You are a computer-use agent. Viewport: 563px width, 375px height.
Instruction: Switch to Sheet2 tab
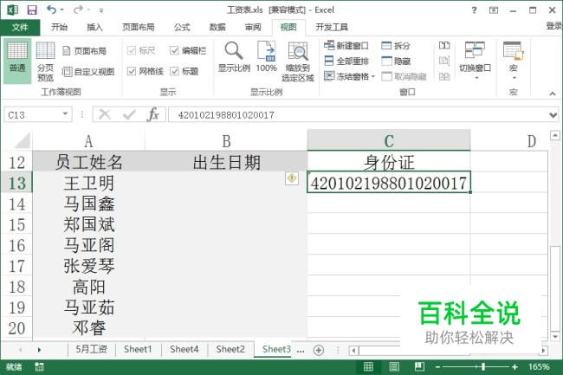[230, 349]
